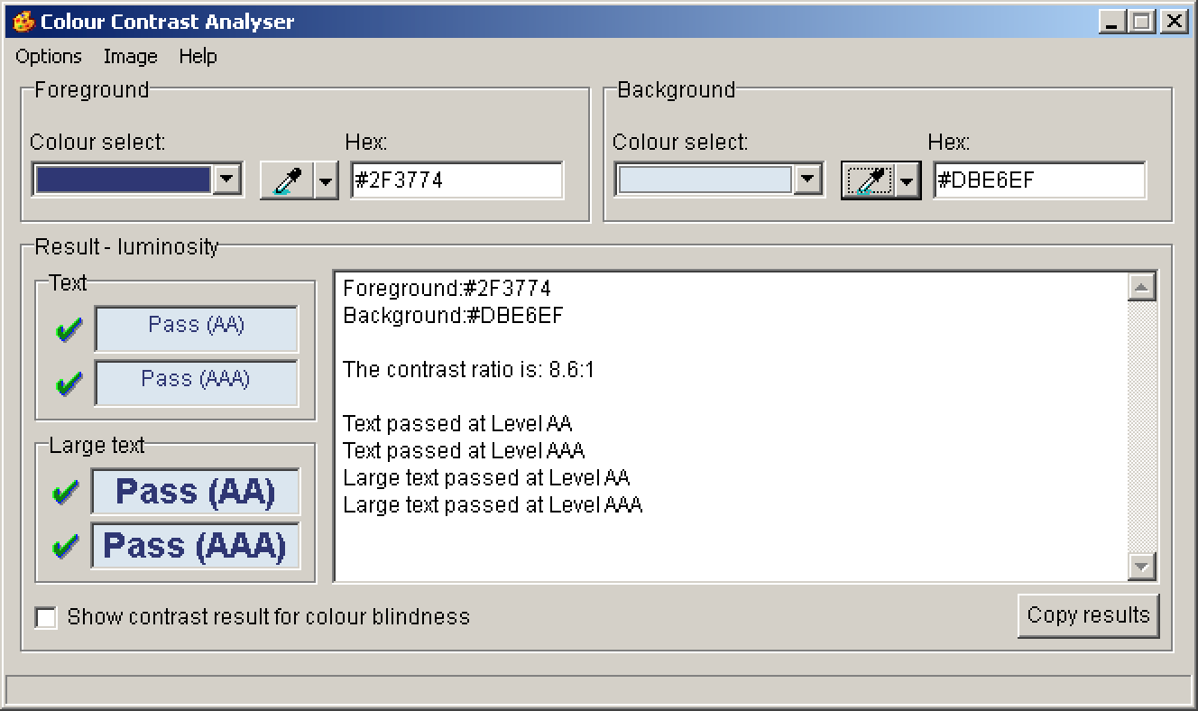
Task: Open the background colour select dropdown
Action: (808, 178)
